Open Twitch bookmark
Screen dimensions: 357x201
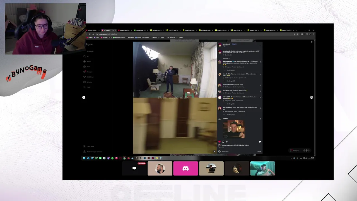point(97,37)
